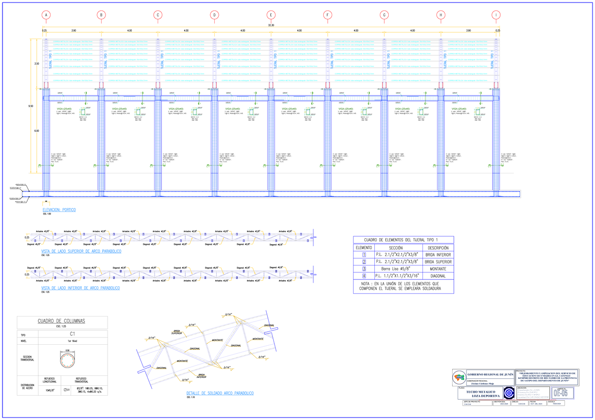Click the ELEVACION: PORTICO title
Screen dimensions: 595x420
pyautogui.click(x=59, y=209)
